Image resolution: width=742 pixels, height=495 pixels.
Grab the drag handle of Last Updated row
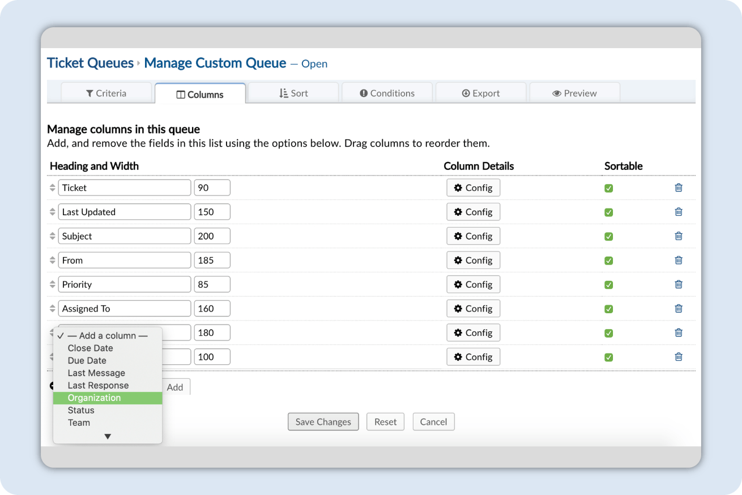point(52,212)
